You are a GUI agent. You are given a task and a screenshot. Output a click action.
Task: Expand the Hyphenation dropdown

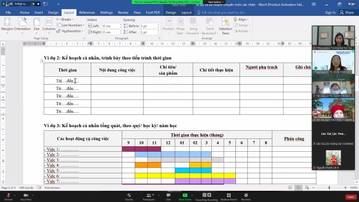click(x=70, y=31)
